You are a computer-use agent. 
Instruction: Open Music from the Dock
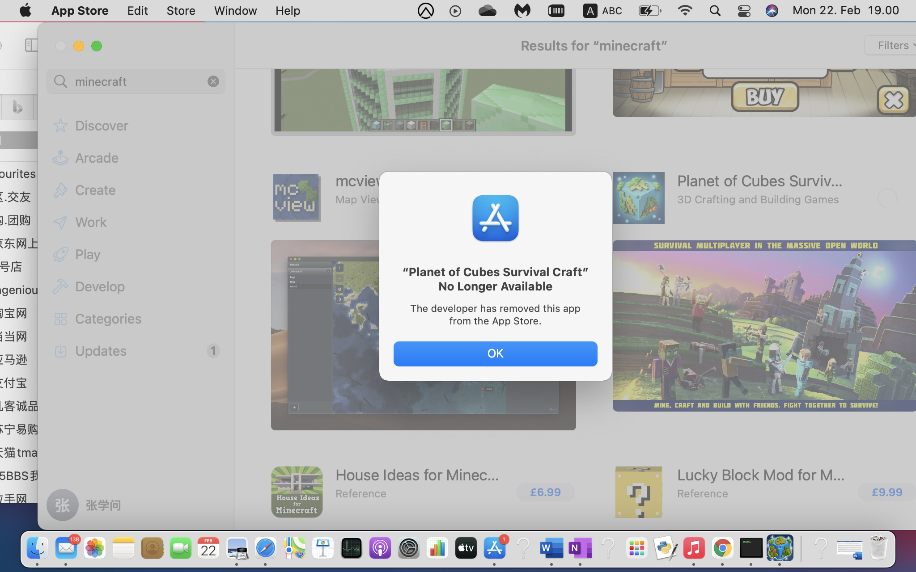[x=694, y=548]
